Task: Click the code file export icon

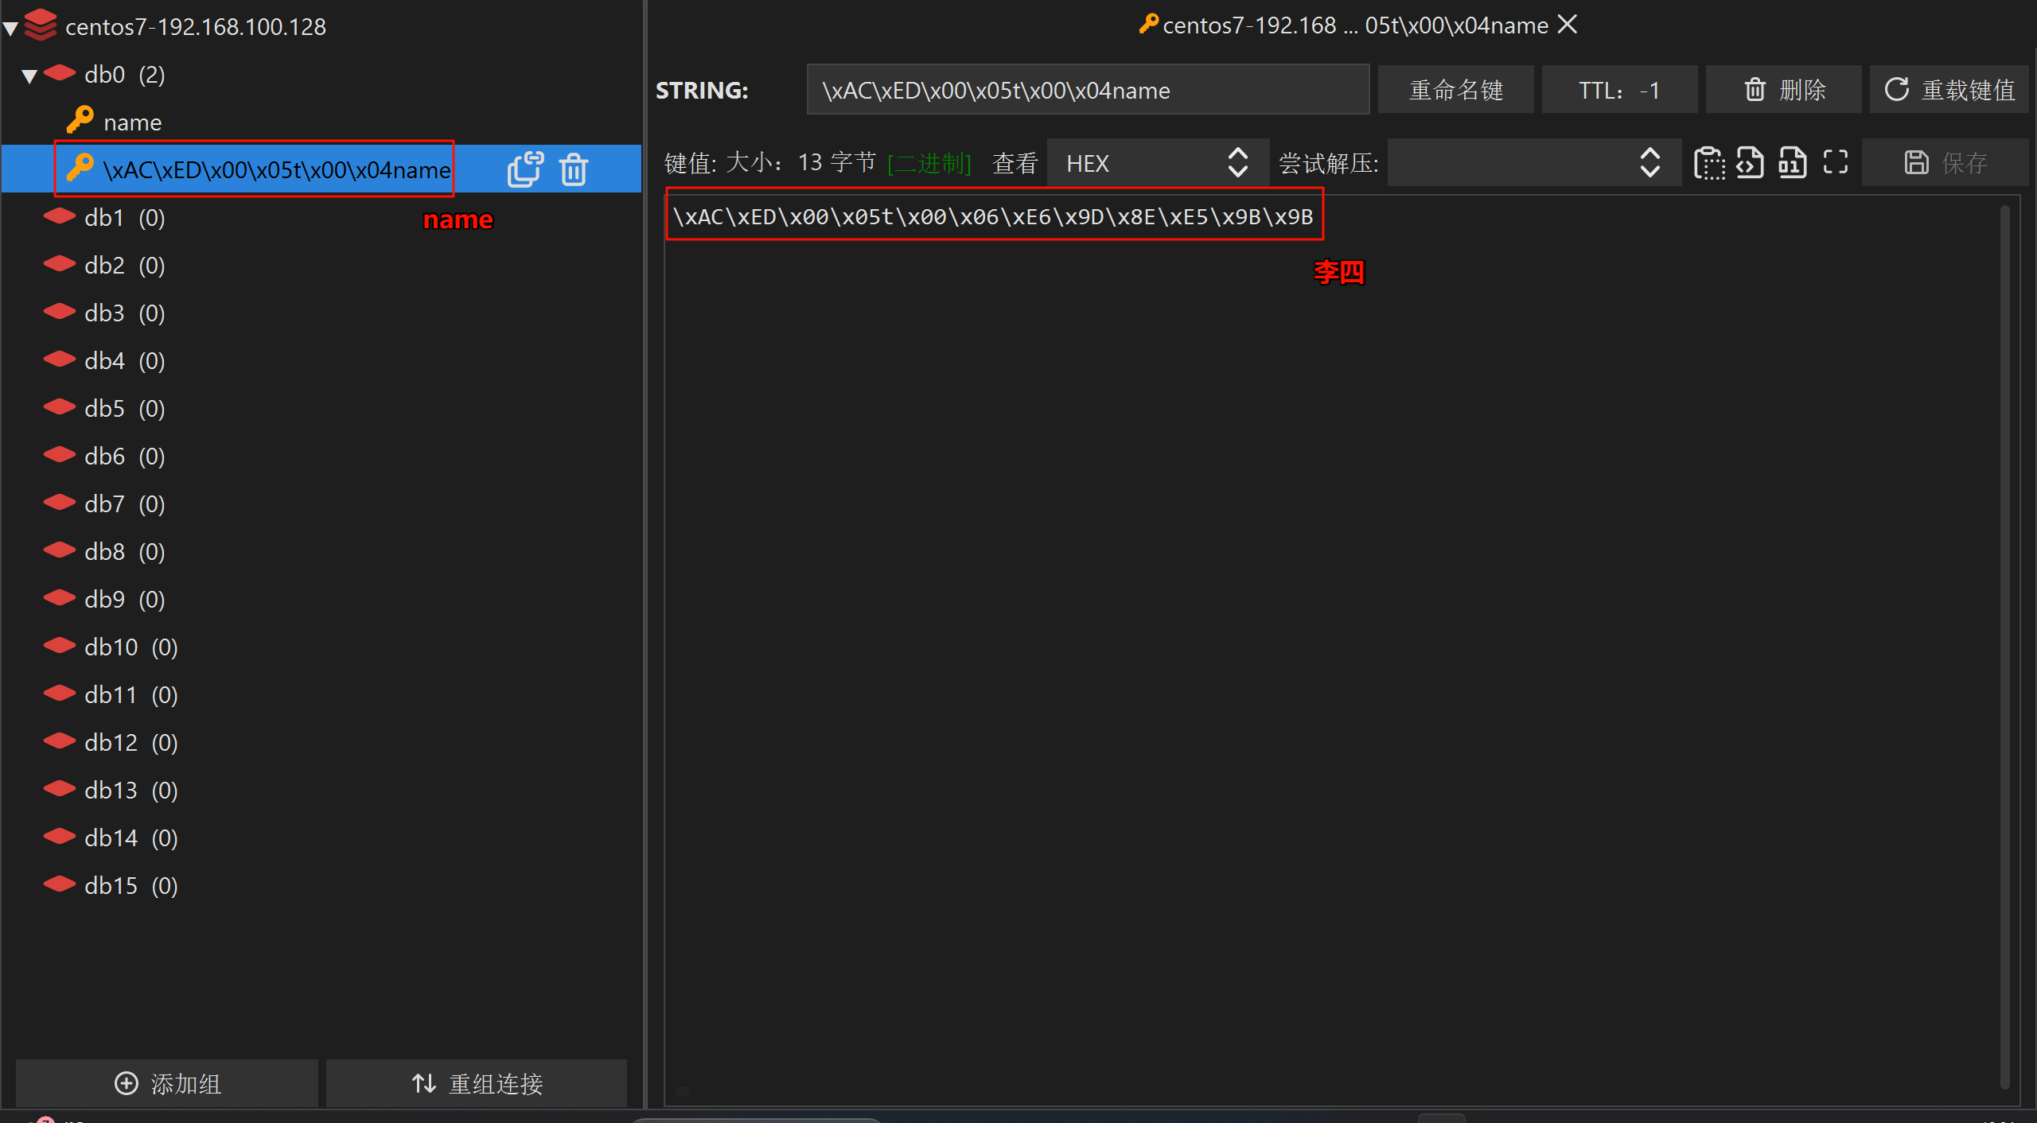Action: pos(1750,163)
